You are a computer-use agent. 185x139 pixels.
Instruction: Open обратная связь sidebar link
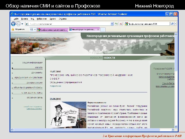35,98
